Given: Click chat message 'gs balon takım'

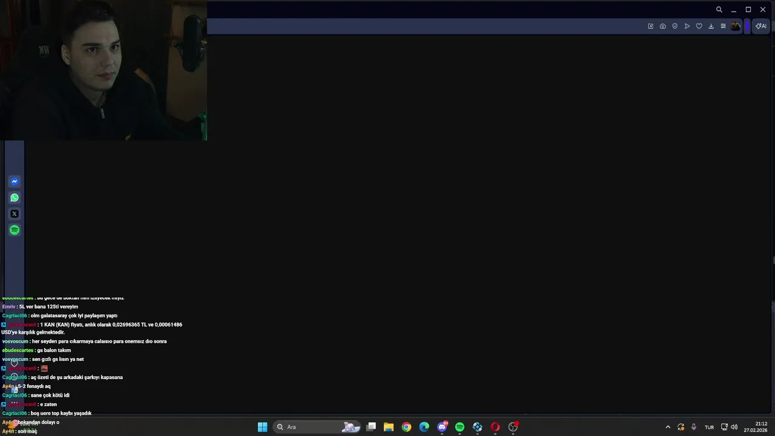Looking at the screenshot, I should 54,351.
